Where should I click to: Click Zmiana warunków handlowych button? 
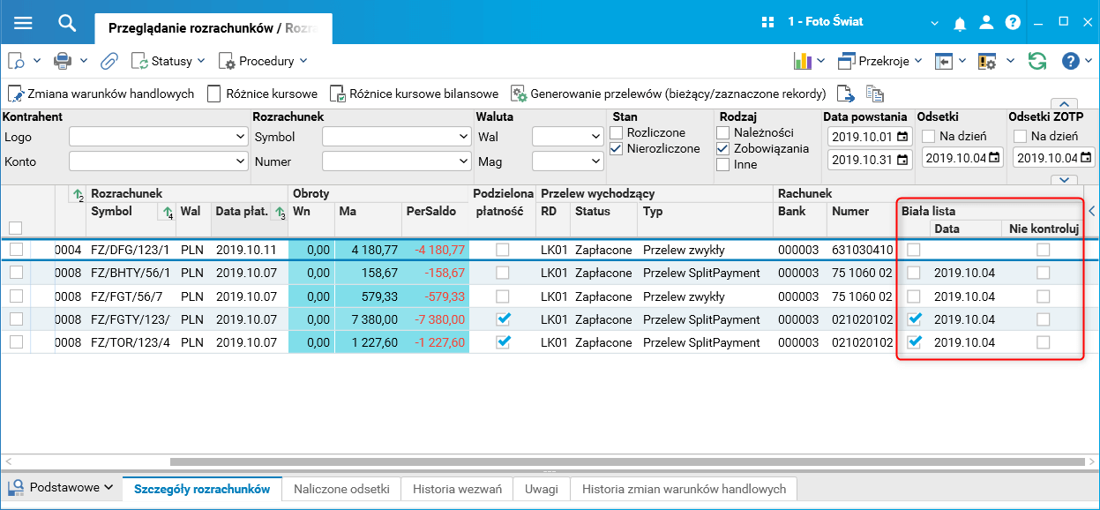[101, 94]
